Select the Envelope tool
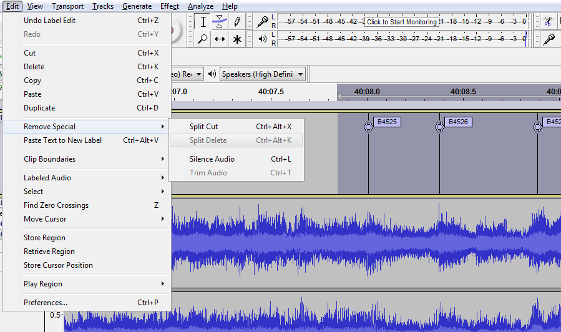Screen dimensions: 561x332 point(220,22)
